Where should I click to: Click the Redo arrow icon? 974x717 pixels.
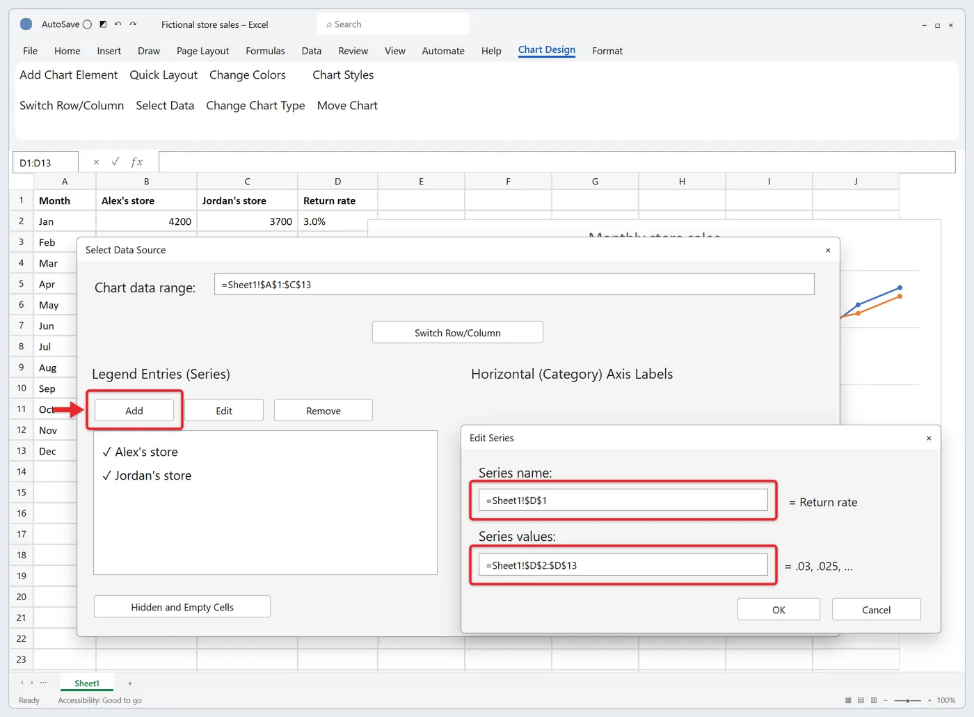click(133, 24)
